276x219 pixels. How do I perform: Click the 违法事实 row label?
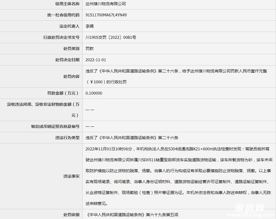(x=71, y=176)
